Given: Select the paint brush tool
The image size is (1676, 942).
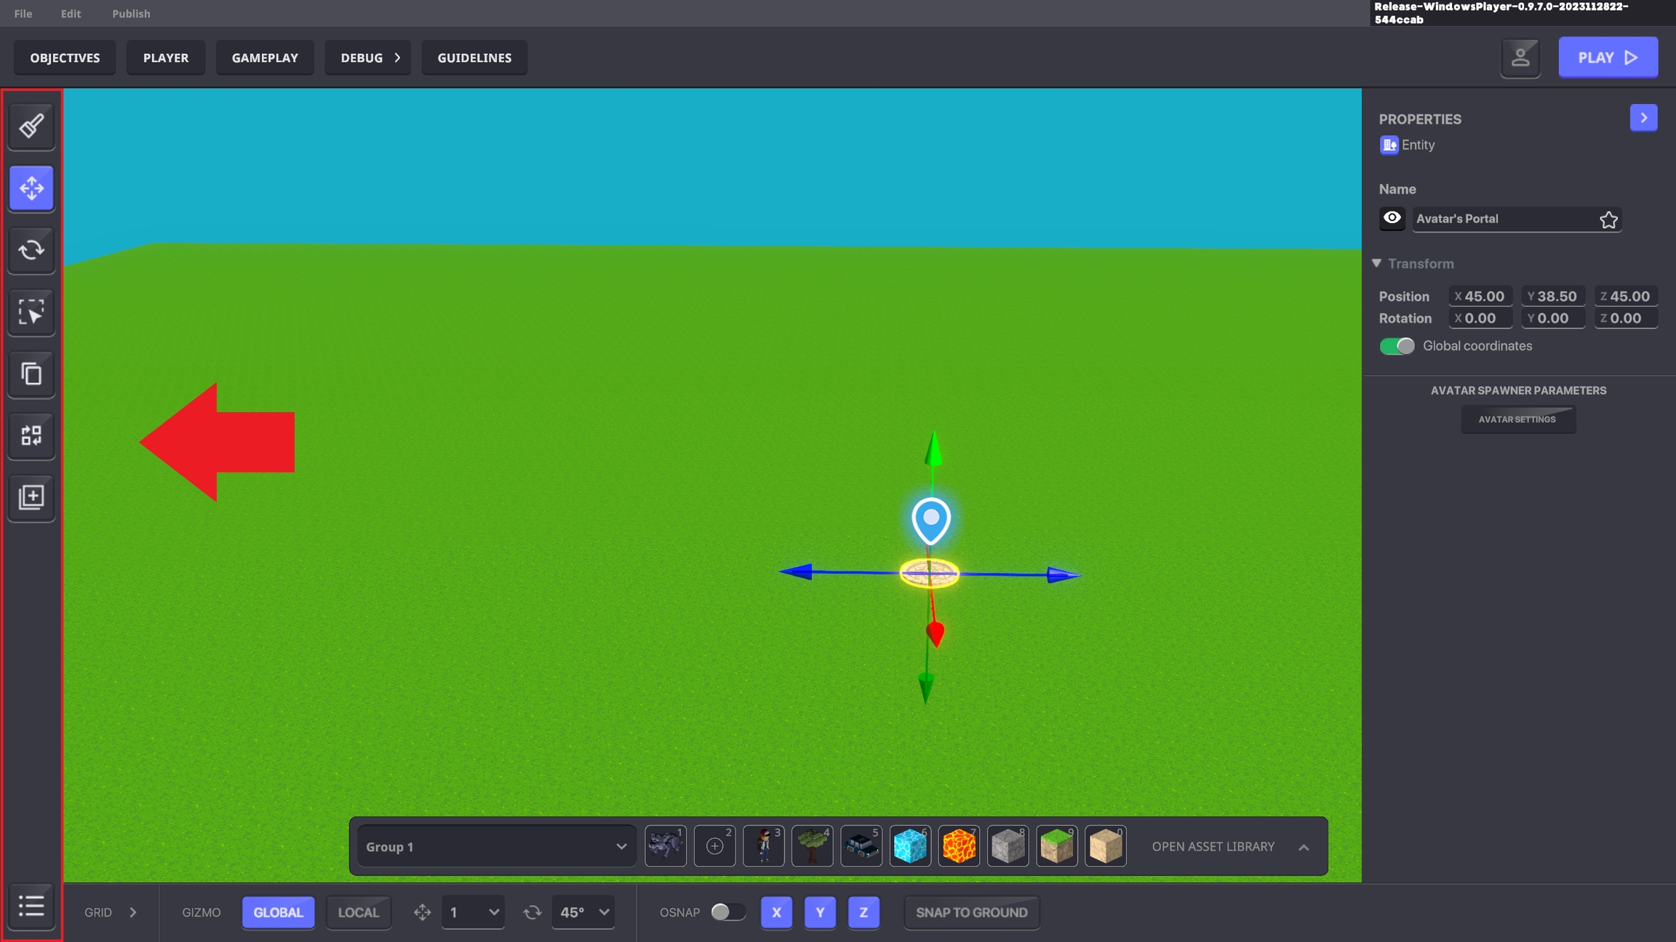Looking at the screenshot, I should 31,126.
